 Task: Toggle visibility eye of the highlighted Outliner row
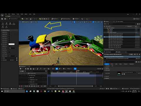(x=104, y=37)
